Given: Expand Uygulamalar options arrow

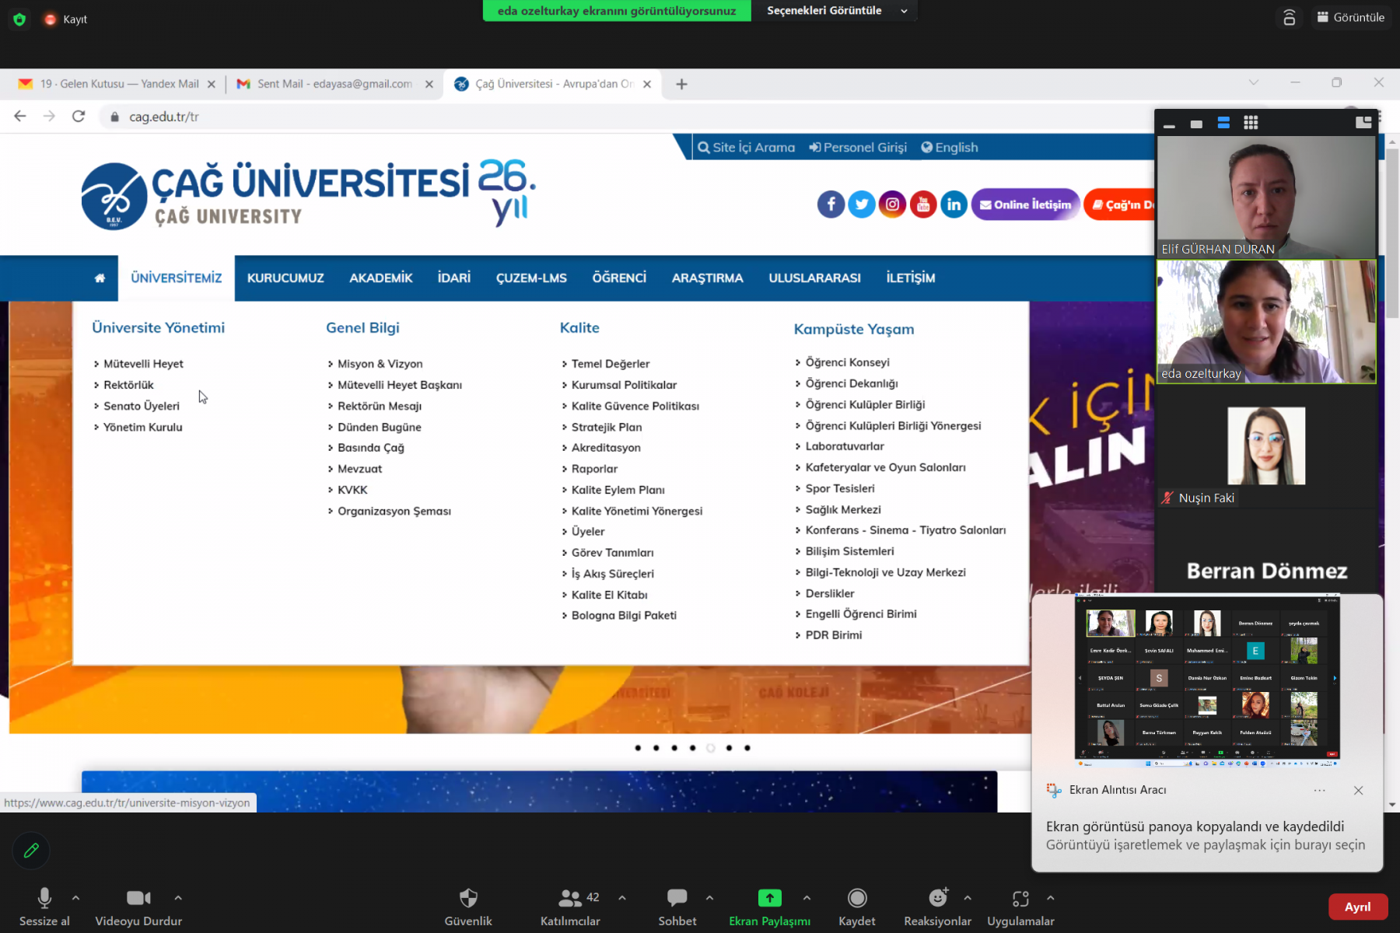Looking at the screenshot, I should pos(1050,897).
